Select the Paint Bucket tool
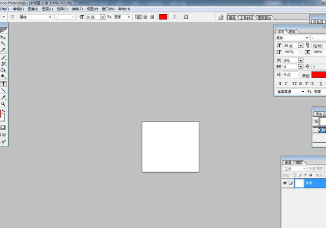This screenshot has width=326, height=228. (3, 70)
